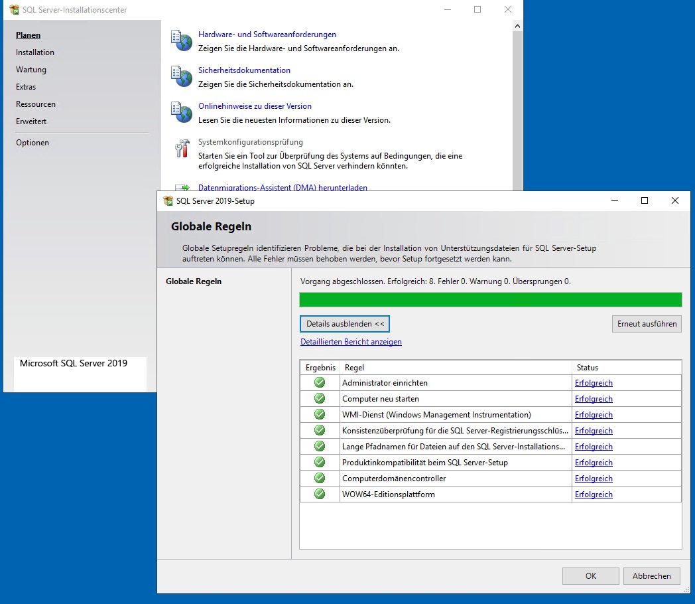
Task: Click the Erneut ausführen button
Action: (x=646, y=324)
